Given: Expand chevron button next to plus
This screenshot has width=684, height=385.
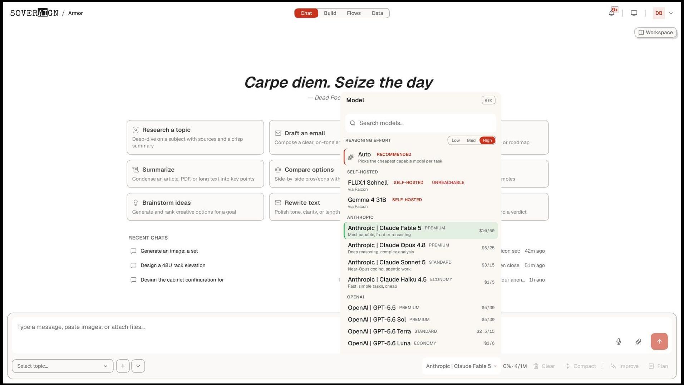Looking at the screenshot, I should point(138,366).
